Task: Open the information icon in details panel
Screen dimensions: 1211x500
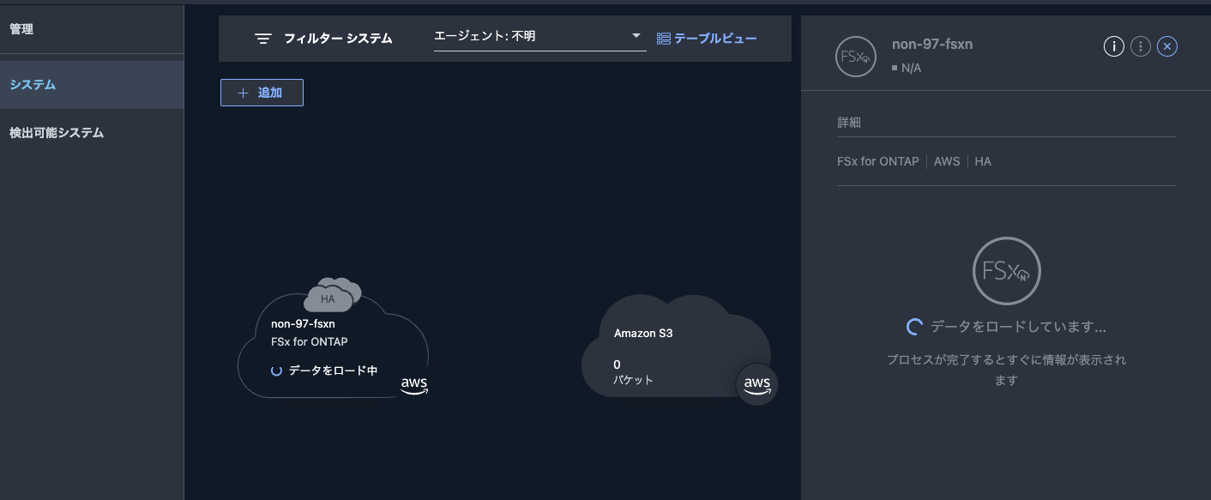Action: pos(1113,46)
